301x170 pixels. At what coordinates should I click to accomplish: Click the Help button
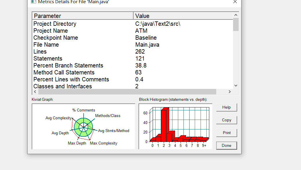pos(226,107)
